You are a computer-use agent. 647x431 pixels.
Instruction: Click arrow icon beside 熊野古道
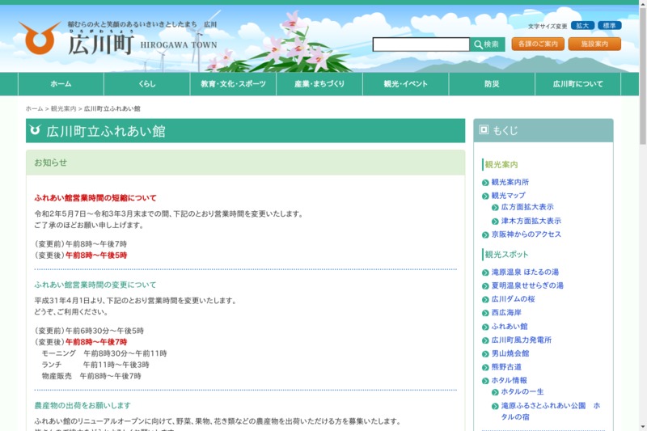pyautogui.click(x=485, y=367)
